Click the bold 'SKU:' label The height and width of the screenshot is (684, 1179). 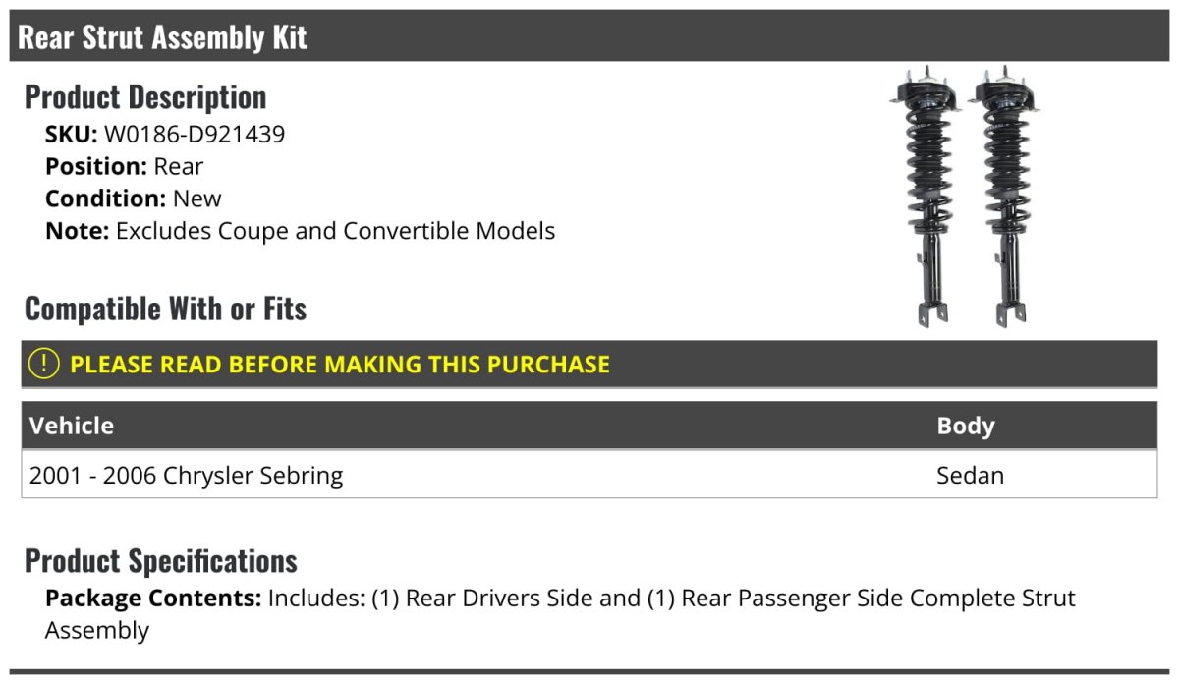pyautogui.click(x=72, y=135)
